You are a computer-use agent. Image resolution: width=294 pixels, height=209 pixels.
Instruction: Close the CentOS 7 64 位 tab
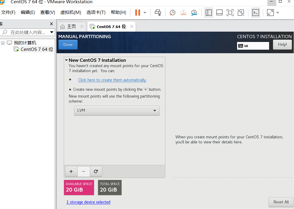pyautogui.click(x=132, y=27)
